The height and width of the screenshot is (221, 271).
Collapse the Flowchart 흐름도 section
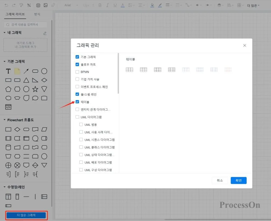tap(5, 120)
